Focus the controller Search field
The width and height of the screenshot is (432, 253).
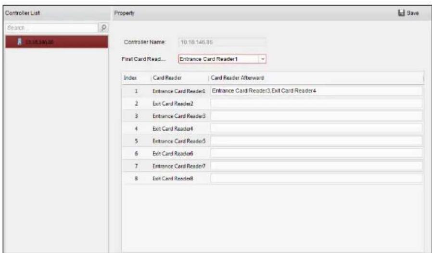(52, 28)
